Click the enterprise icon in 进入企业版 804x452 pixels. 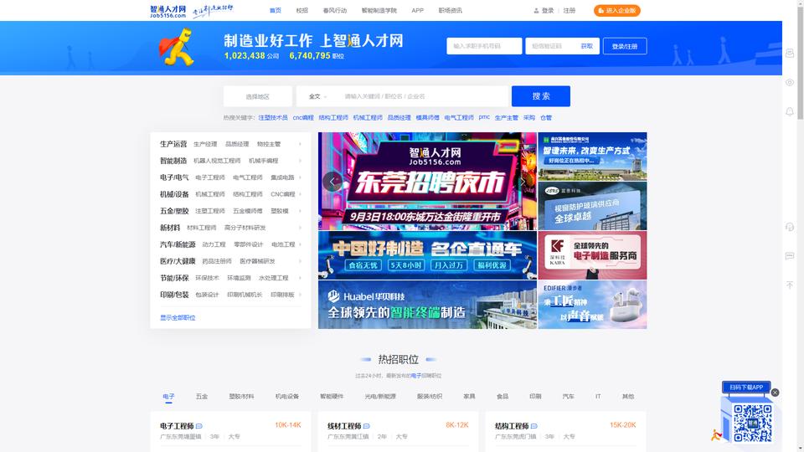tap(601, 10)
